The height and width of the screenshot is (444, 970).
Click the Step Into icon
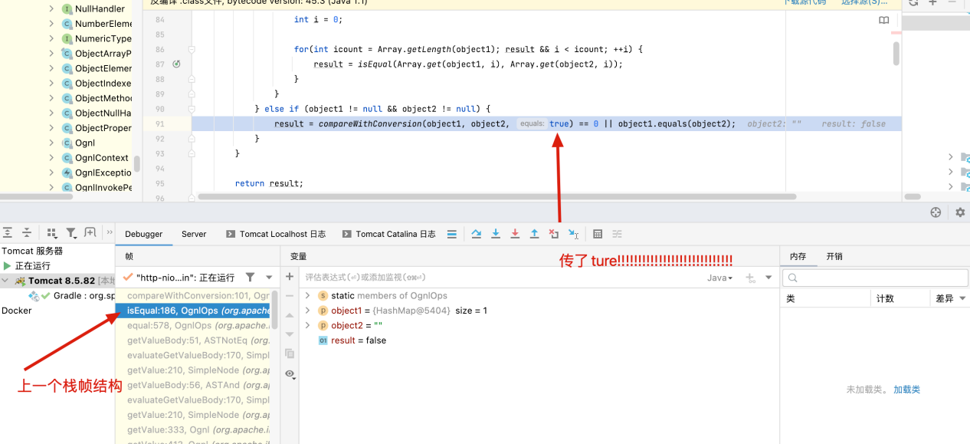pos(496,234)
